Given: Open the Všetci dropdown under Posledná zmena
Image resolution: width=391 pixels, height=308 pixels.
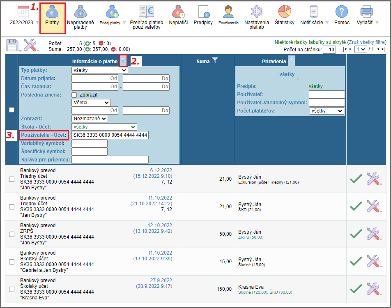Looking at the screenshot, I should click(x=91, y=103).
